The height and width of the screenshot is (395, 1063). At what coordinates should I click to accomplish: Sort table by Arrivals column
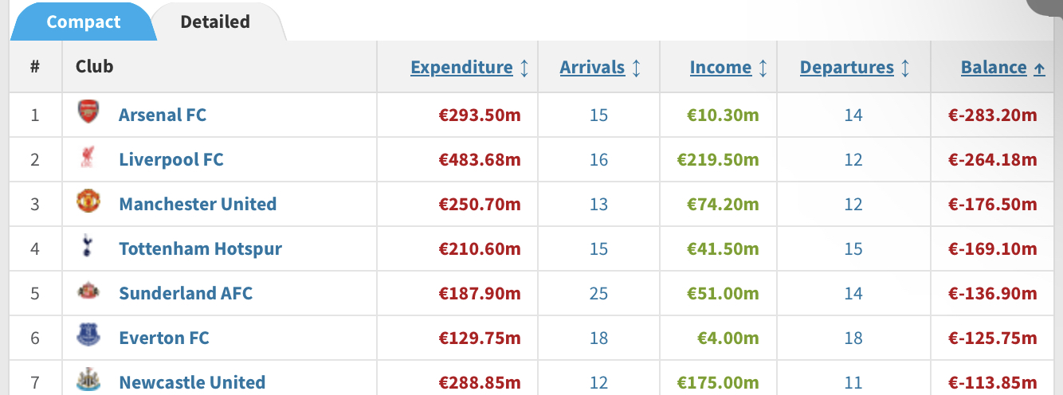(592, 68)
